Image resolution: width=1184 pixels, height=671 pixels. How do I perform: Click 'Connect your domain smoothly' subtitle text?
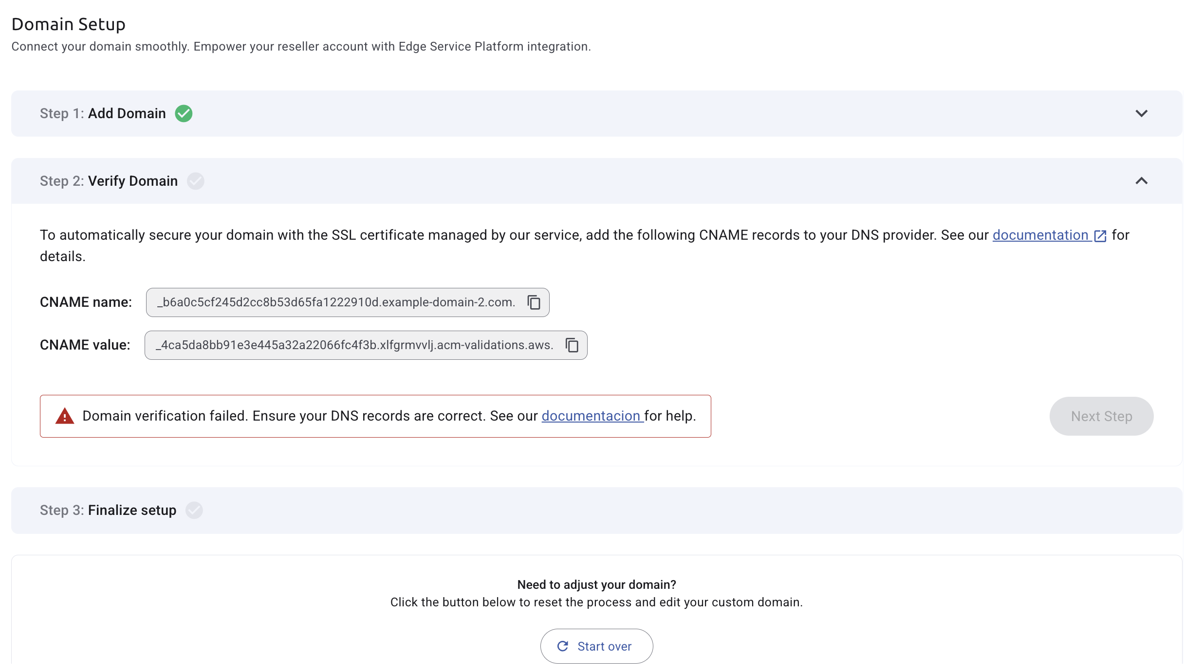coord(301,46)
